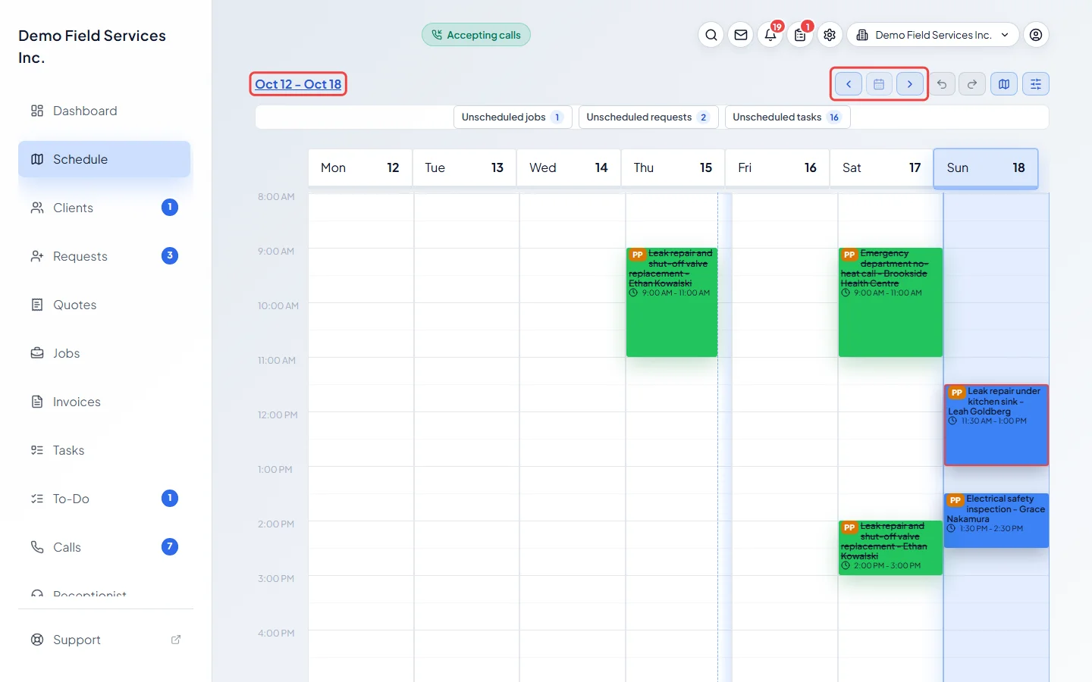Screen dimensions: 1092x682
Task: Open the settings gear icon
Action: tap(830, 35)
